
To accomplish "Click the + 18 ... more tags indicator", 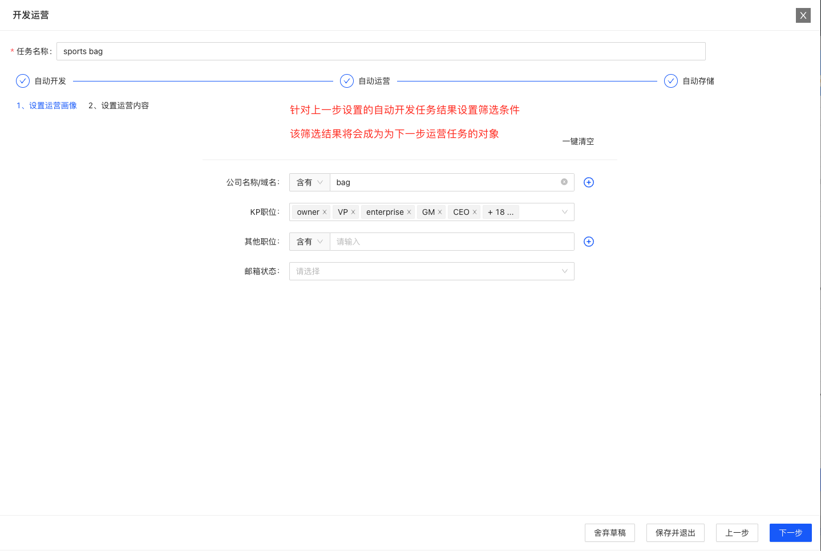I will 500,212.
